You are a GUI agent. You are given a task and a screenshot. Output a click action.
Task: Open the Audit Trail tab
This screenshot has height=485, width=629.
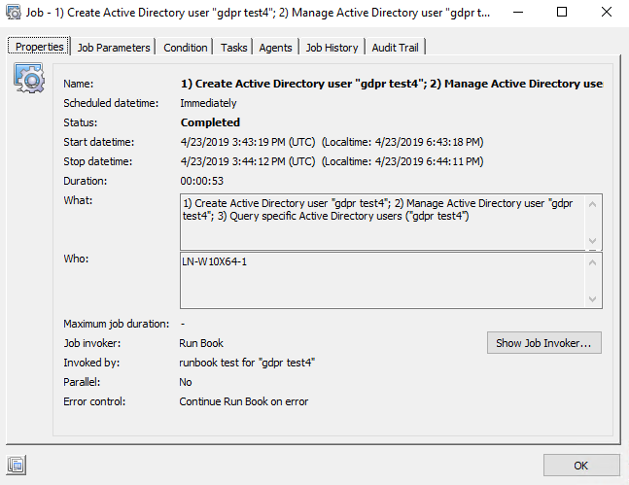pyautogui.click(x=396, y=48)
